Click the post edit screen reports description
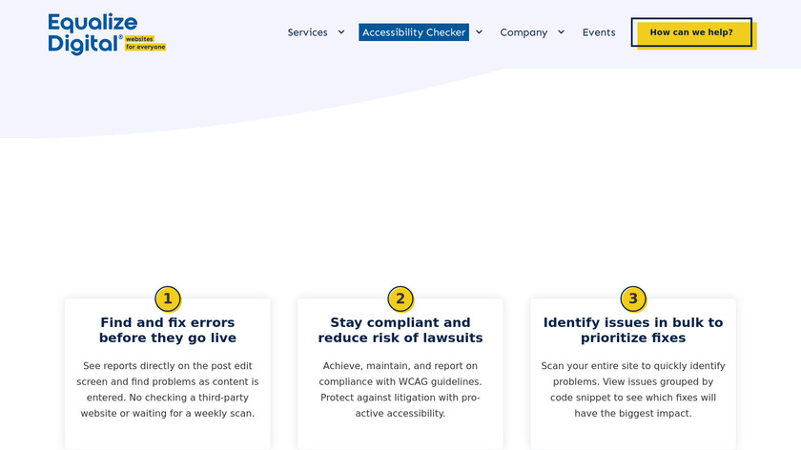Screen dimensions: 801x450 [x=168, y=389]
